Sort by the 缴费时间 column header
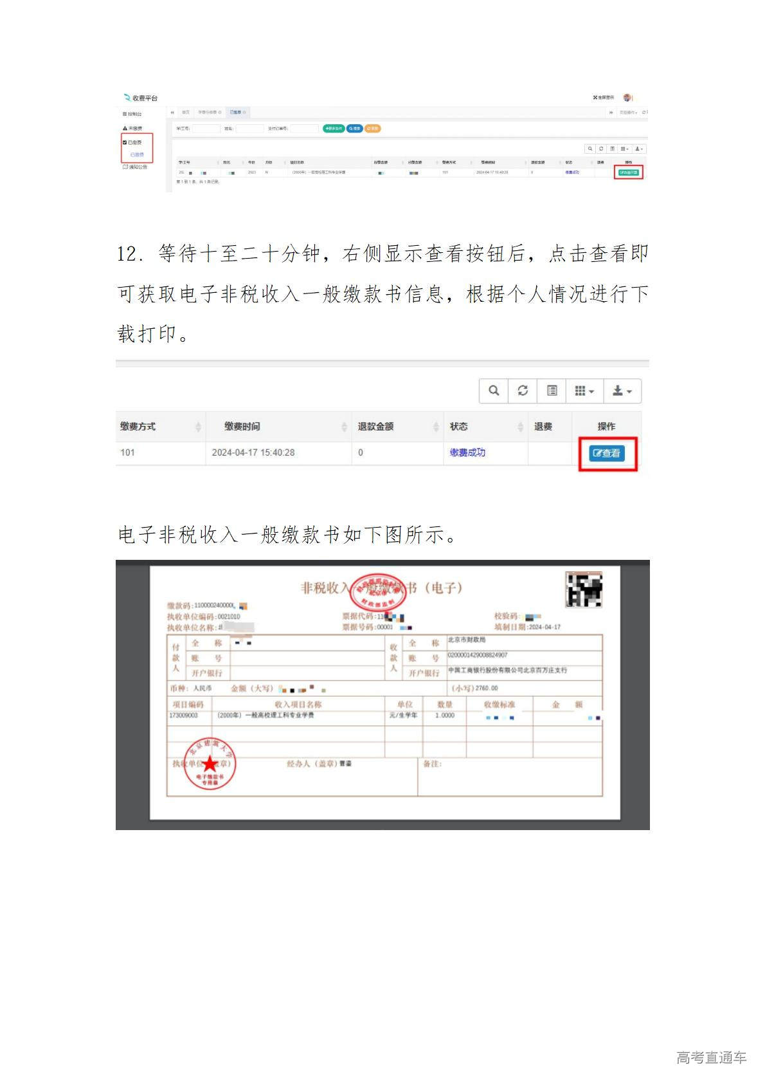Viewport: 765px width, 1083px height. pos(242,427)
